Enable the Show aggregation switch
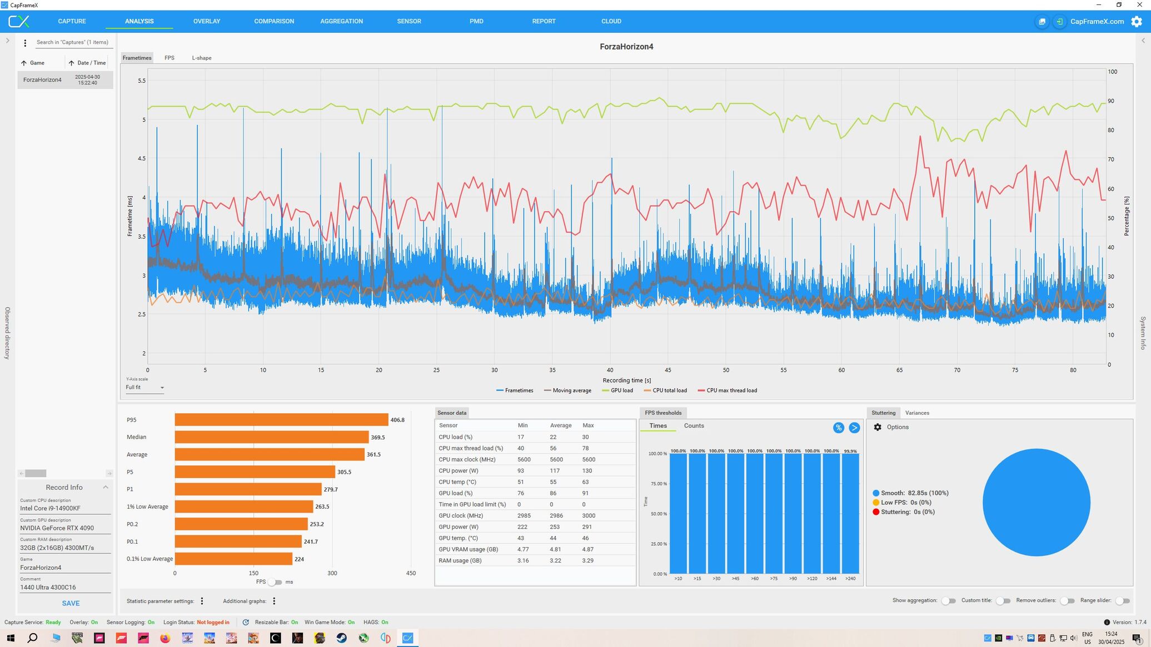This screenshot has height=647, width=1151. point(949,600)
